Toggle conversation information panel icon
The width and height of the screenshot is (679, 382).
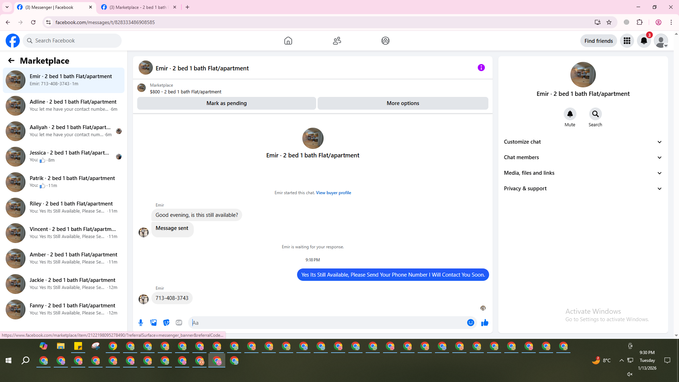481,68
